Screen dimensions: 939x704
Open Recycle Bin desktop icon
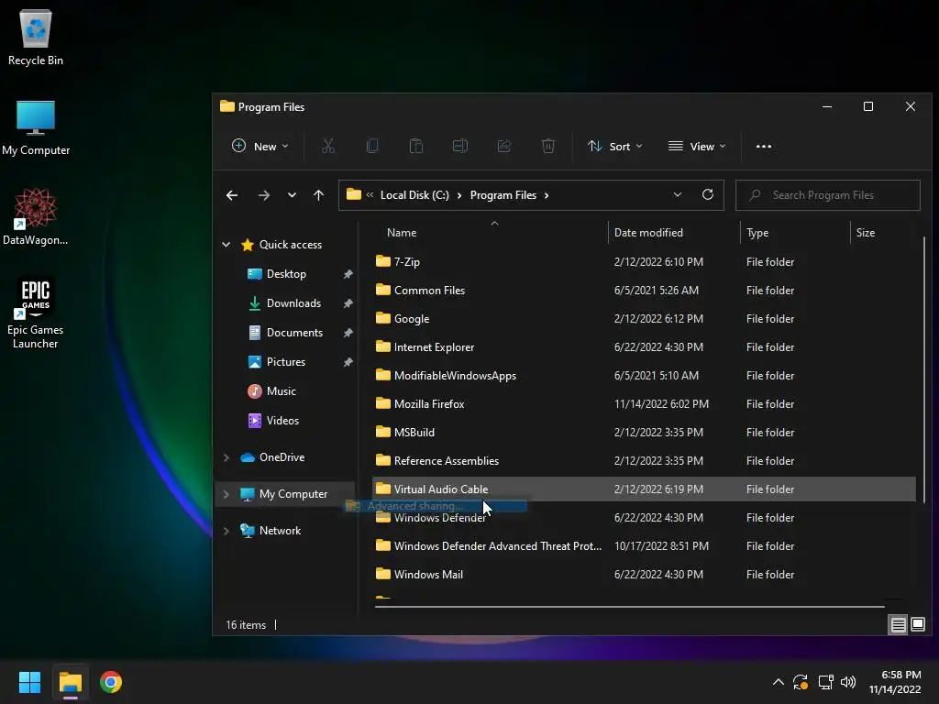(36, 38)
